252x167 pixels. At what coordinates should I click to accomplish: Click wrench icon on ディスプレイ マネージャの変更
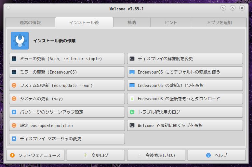click(x=14, y=139)
